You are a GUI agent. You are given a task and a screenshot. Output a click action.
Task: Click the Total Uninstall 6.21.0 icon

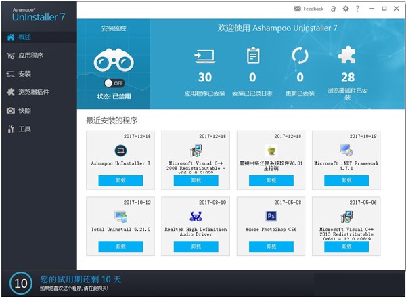[x=120, y=216]
